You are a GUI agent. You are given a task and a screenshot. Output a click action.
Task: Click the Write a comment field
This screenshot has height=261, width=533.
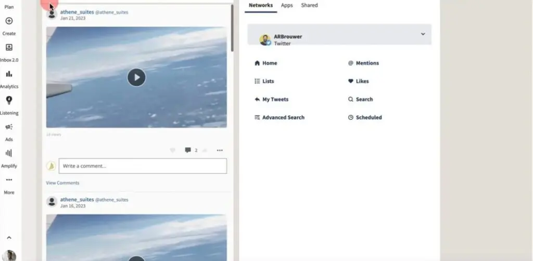point(143,166)
